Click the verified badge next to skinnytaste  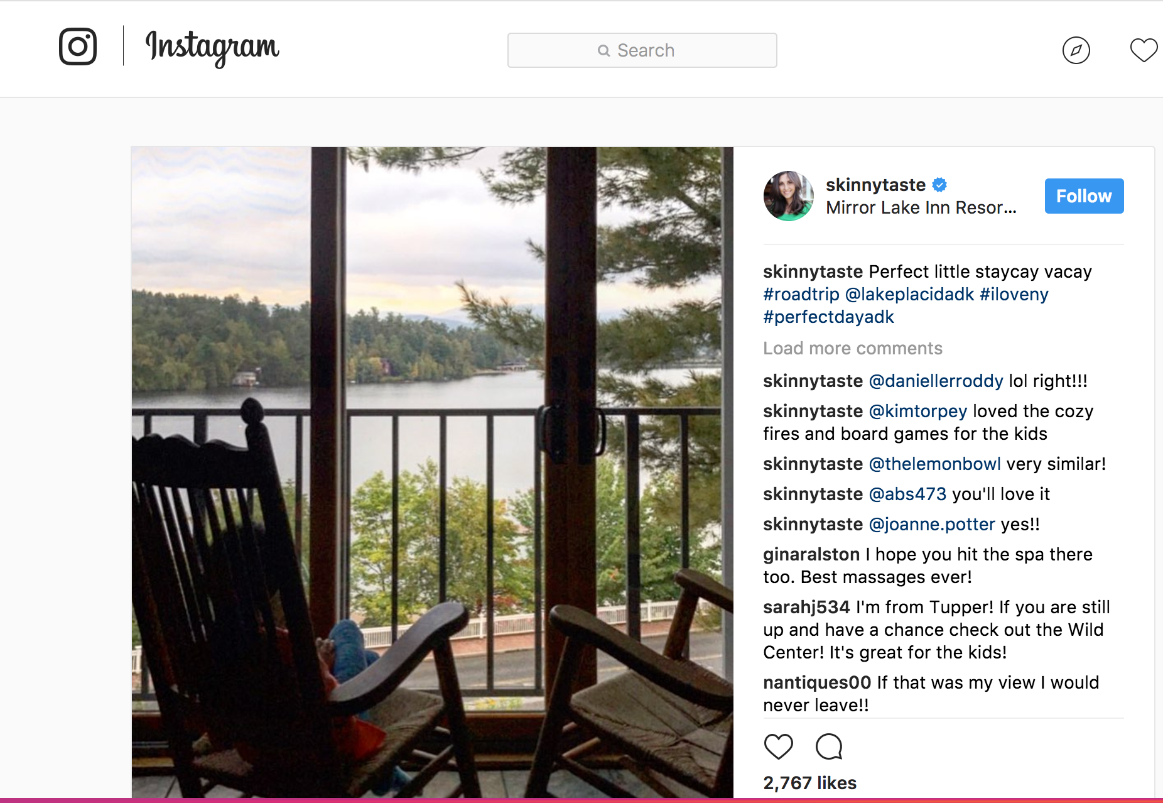pos(939,185)
